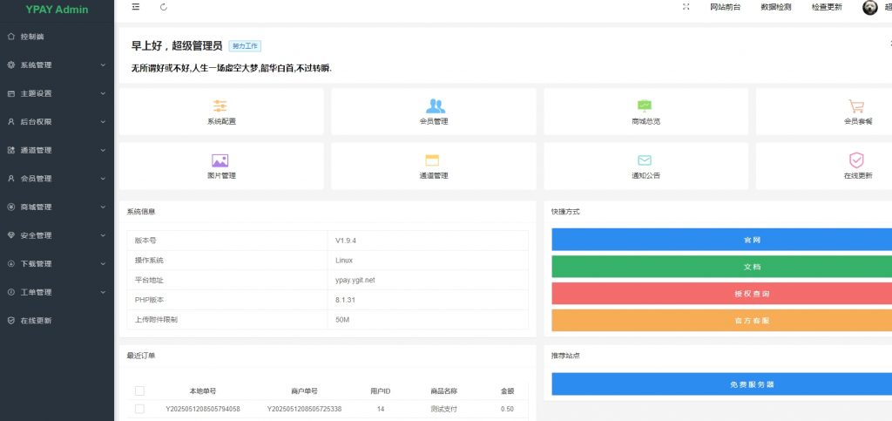Click the 50M upload limit value

point(342,320)
